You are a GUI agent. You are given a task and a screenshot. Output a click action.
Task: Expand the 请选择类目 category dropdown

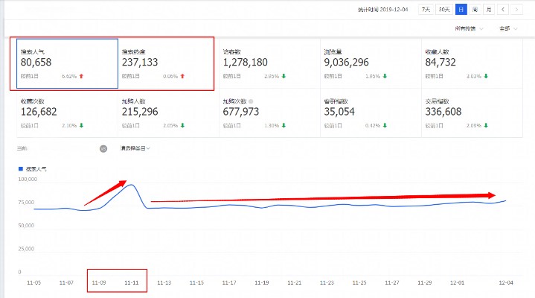[x=135, y=148]
